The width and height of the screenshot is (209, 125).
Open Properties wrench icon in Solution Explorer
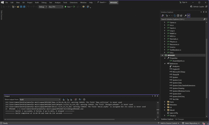(x=185, y=16)
